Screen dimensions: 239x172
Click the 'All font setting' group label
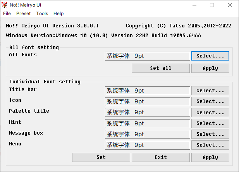pyautogui.click(x=34, y=47)
